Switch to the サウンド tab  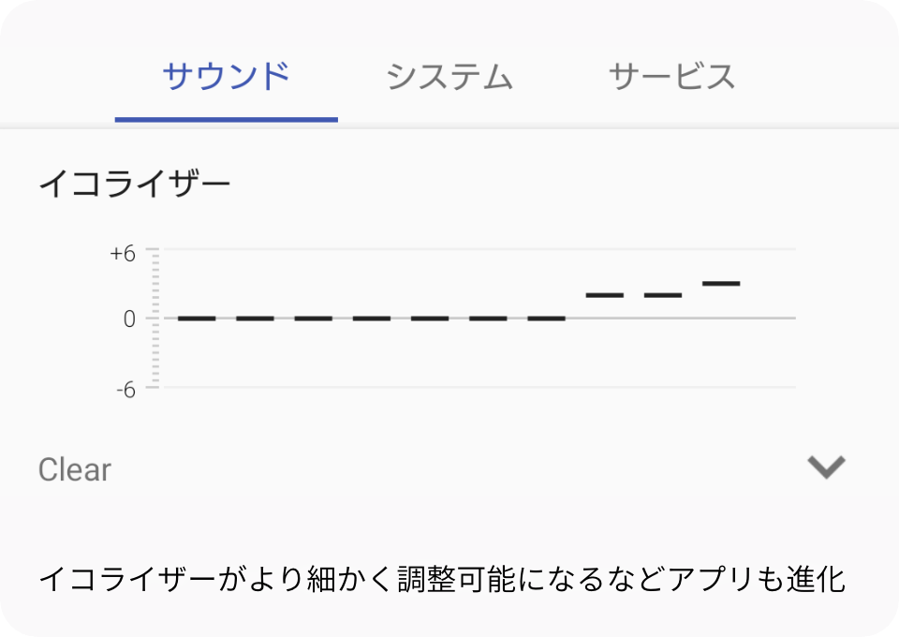(x=226, y=77)
